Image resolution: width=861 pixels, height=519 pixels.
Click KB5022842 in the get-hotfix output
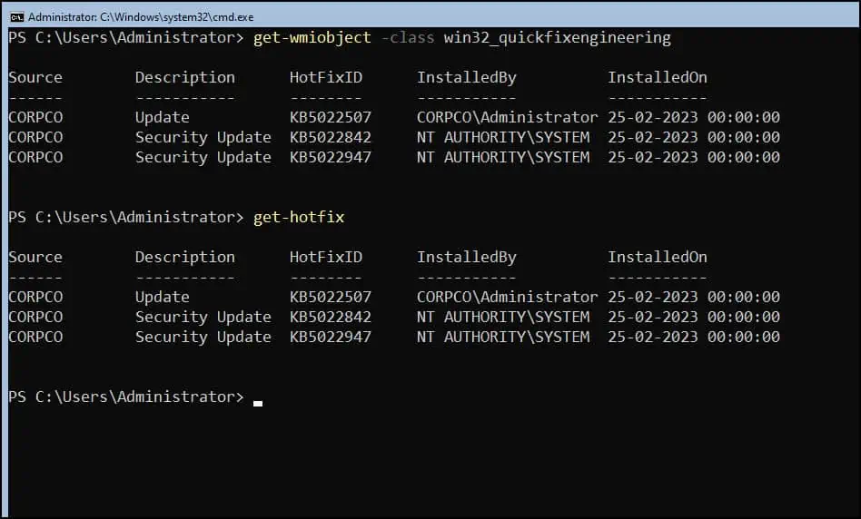[x=331, y=317]
